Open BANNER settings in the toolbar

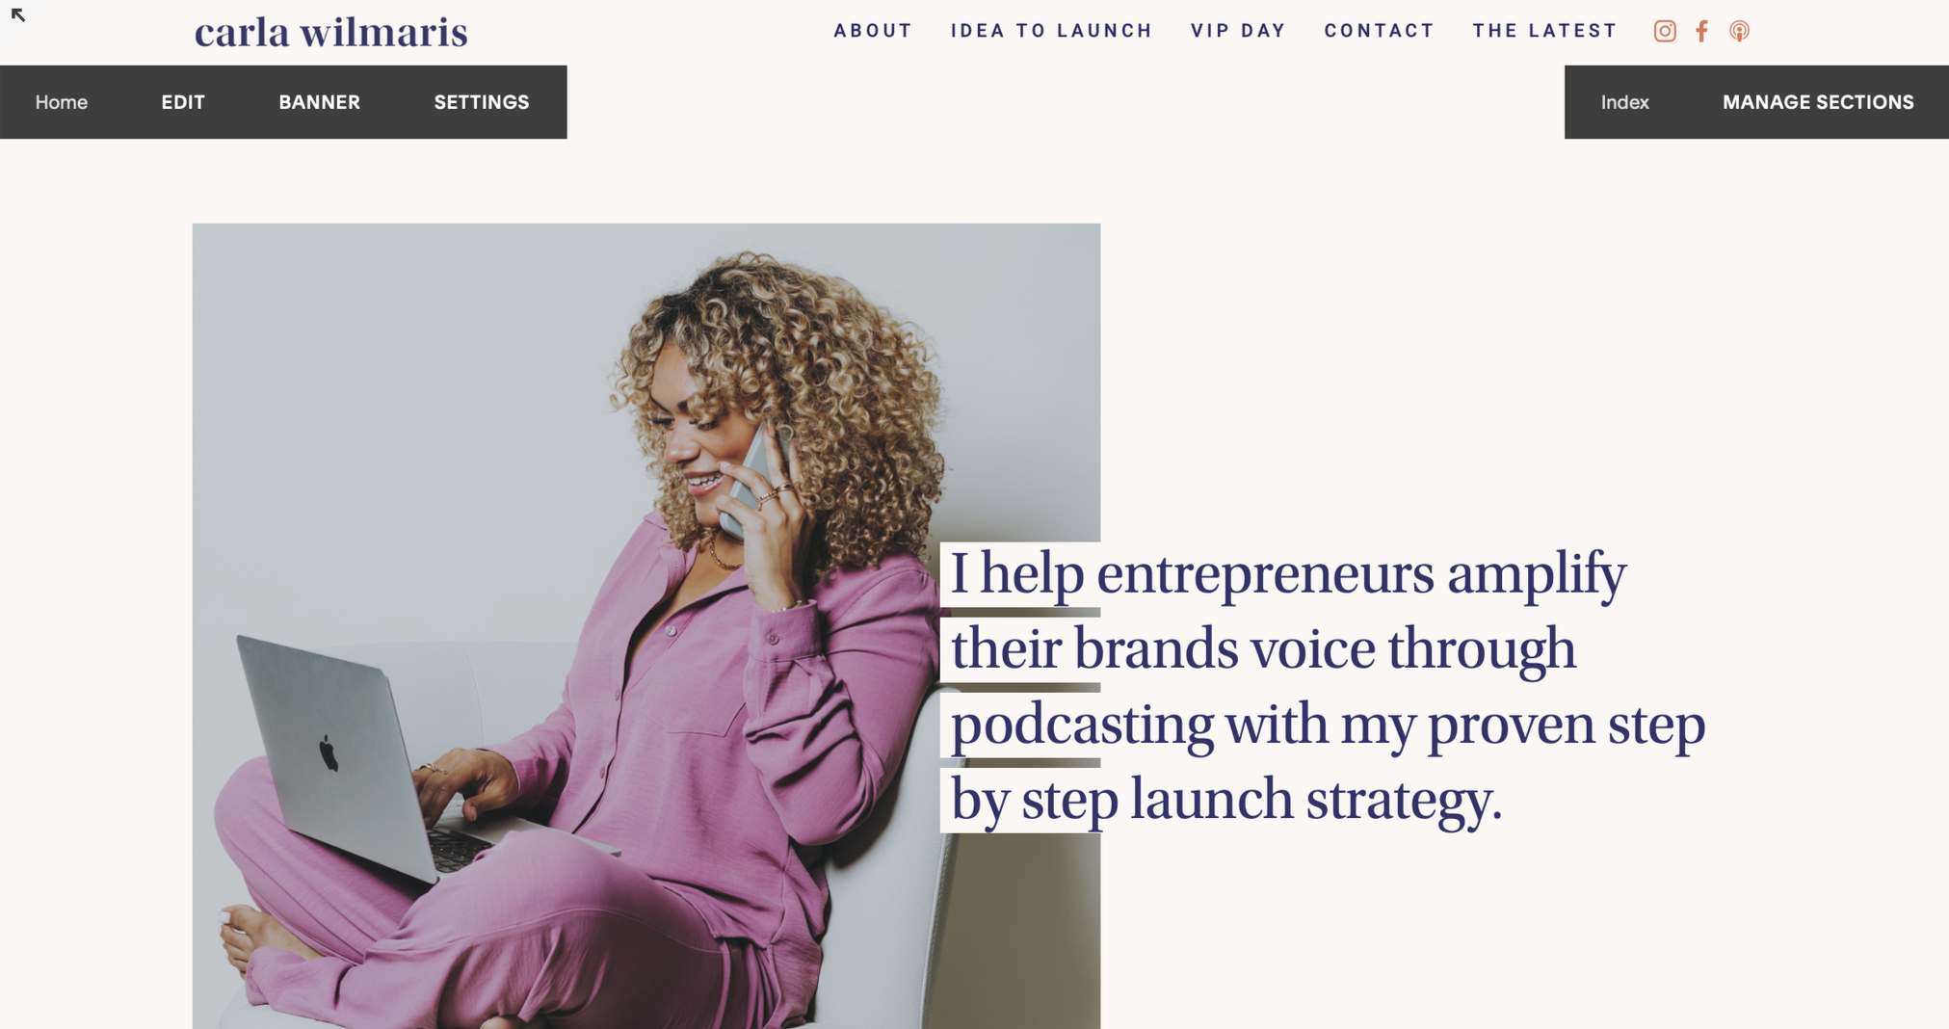tap(320, 102)
